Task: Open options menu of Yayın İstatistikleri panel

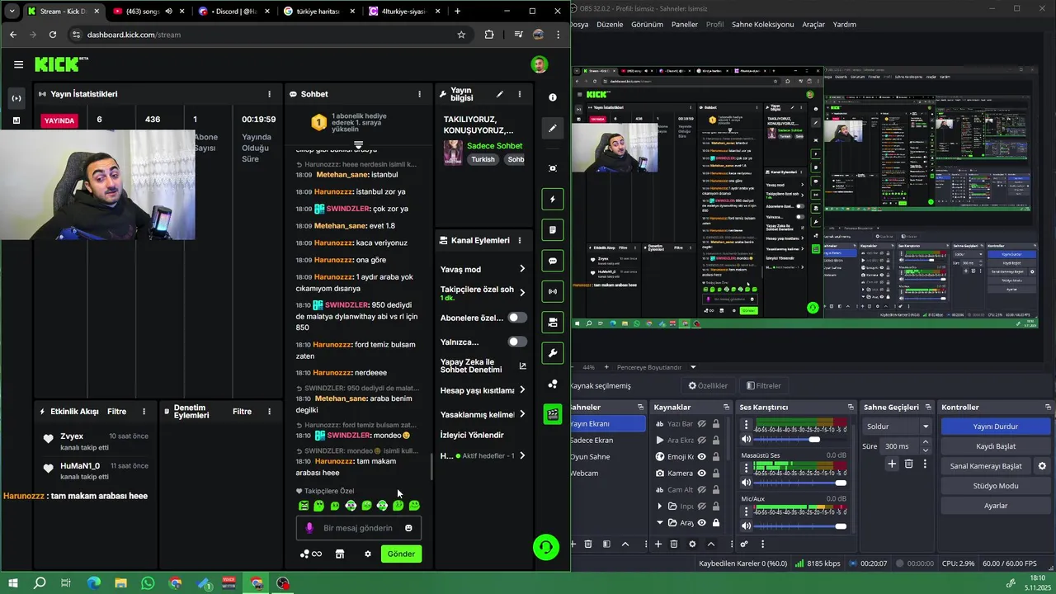Action: (x=269, y=94)
